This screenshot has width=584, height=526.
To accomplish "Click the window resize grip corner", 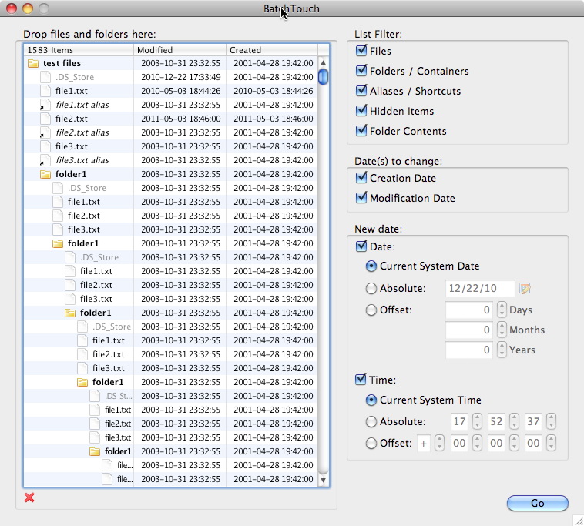I will pyautogui.click(x=578, y=520).
